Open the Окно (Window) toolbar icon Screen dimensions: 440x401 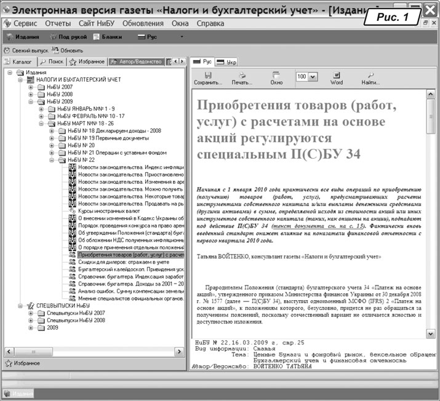(x=276, y=75)
